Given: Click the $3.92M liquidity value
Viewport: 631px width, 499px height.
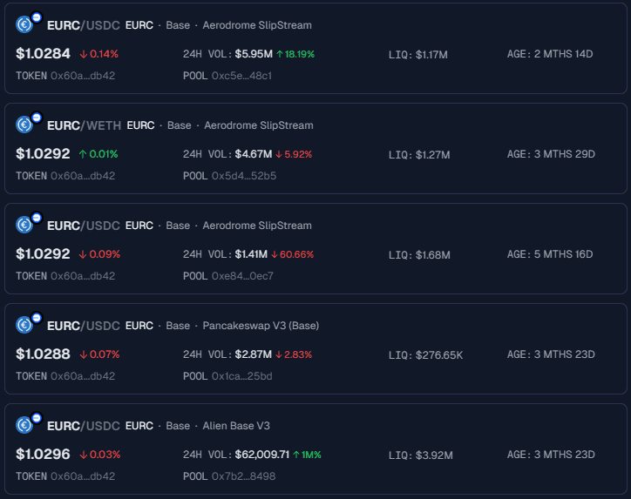Looking at the screenshot, I should [x=432, y=455].
